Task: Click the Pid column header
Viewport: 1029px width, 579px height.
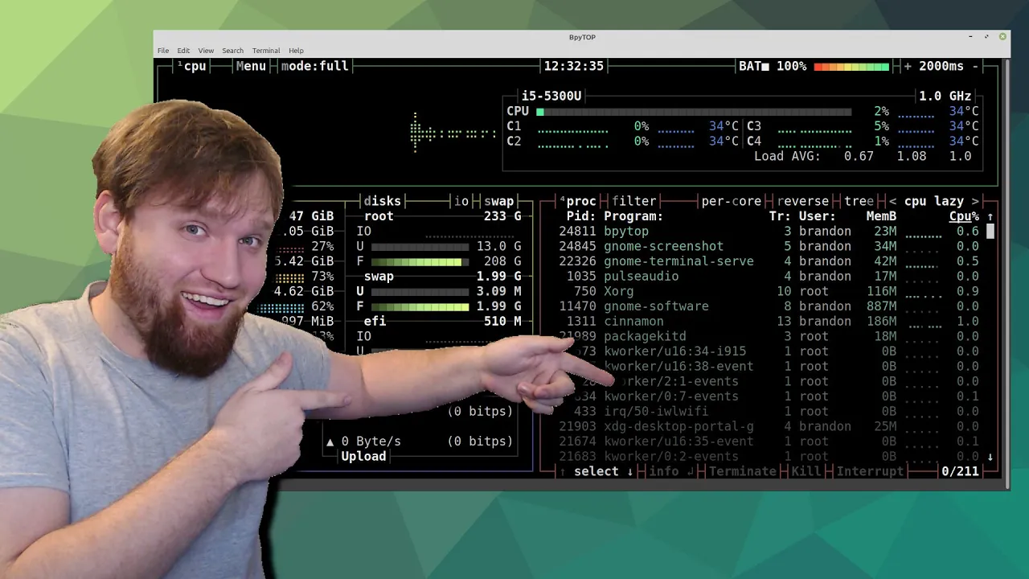Action: pos(581,216)
